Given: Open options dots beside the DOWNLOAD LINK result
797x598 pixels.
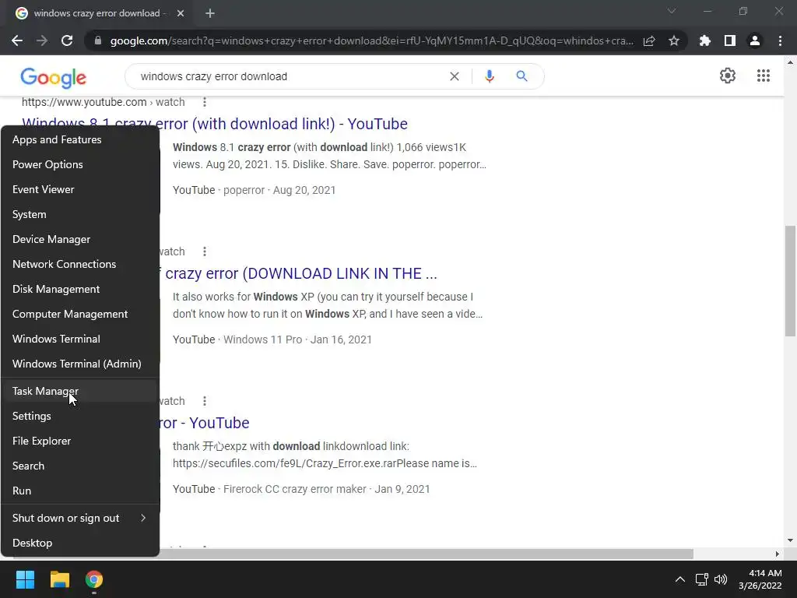Looking at the screenshot, I should [x=205, y=252].
